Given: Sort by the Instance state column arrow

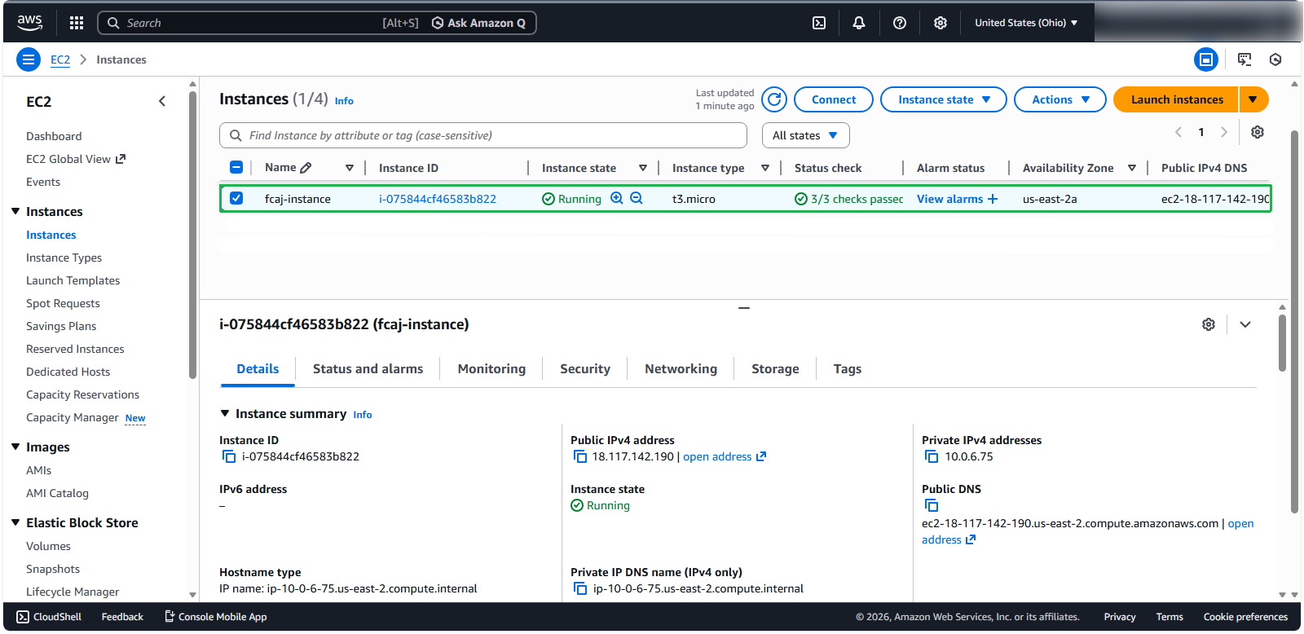Looking at the screenshot, I should coord(643,168).
